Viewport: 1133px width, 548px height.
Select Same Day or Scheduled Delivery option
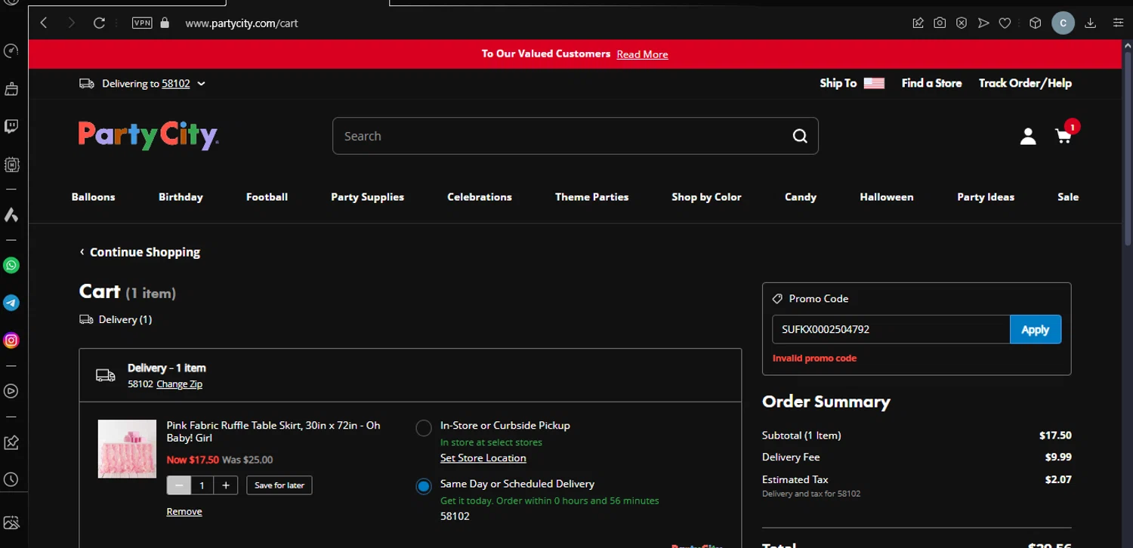coord(424,486)
